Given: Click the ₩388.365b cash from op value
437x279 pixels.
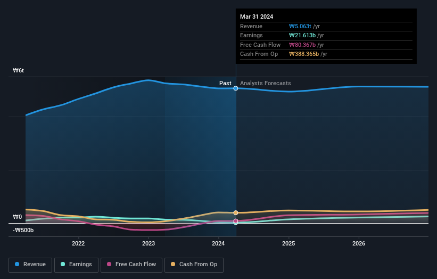Looking at the screenshot, I should point(304,54).
